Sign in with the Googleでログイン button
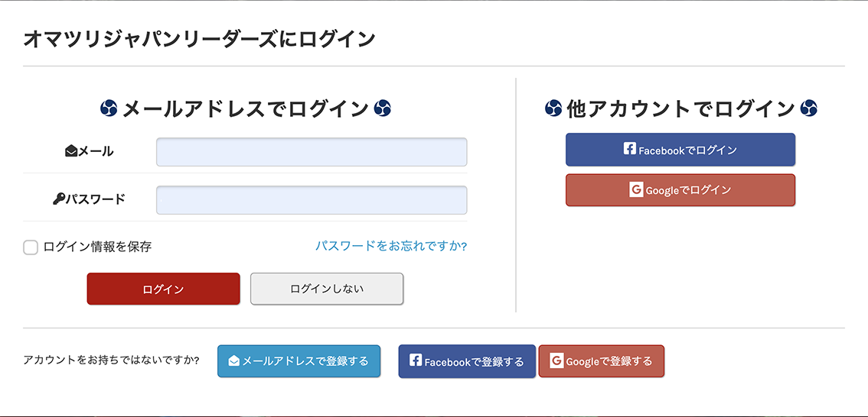Image resolution: width=868 pixels, height=417 pixels. click(x=680, y=190)
